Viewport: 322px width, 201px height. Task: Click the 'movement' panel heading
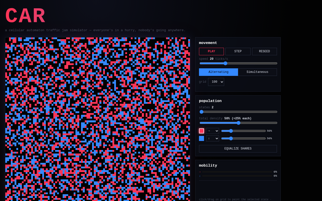coord(208,43)
